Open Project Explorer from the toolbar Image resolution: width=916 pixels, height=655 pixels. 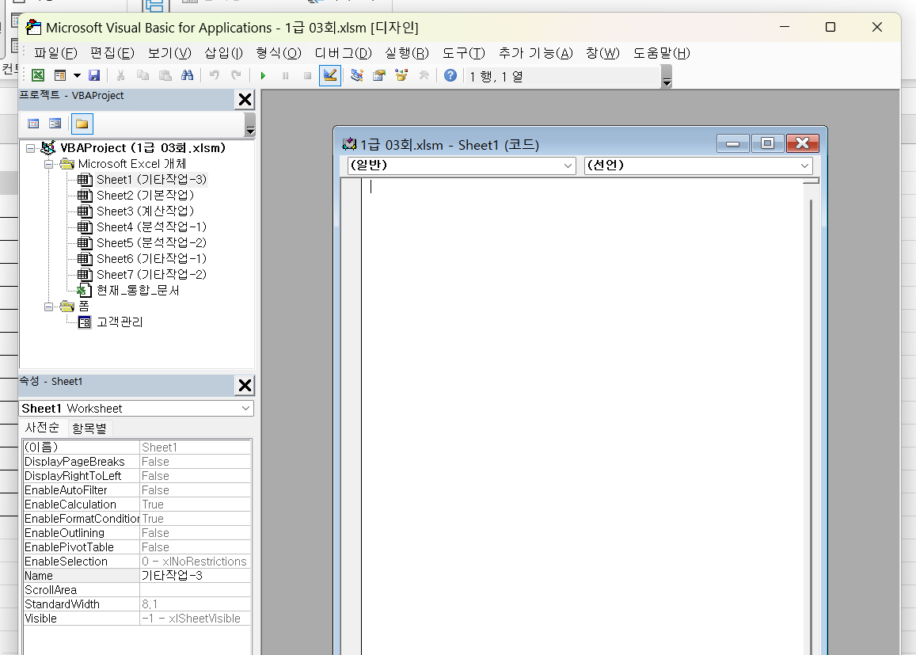pos(357,75)
